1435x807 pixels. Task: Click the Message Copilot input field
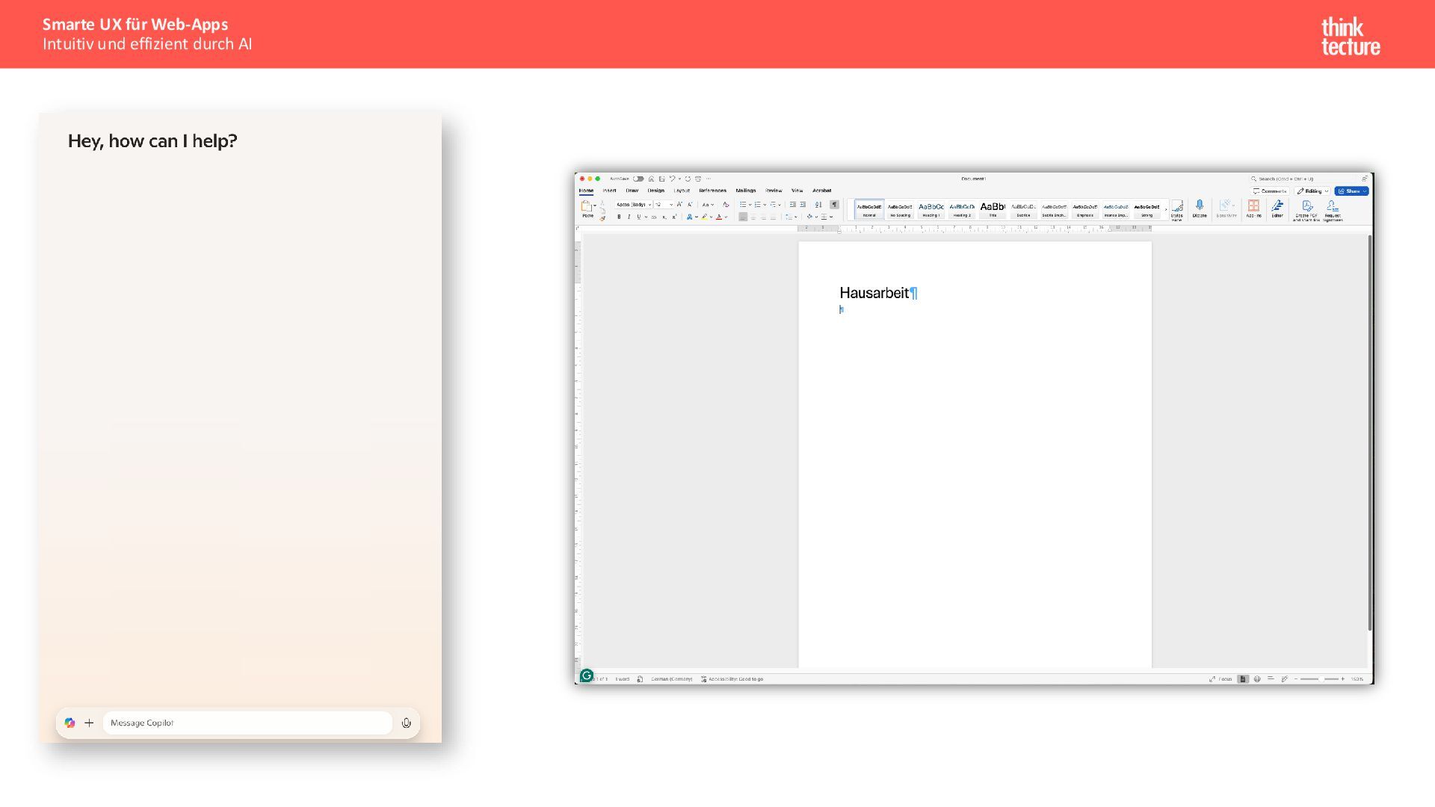pos(247,723)
